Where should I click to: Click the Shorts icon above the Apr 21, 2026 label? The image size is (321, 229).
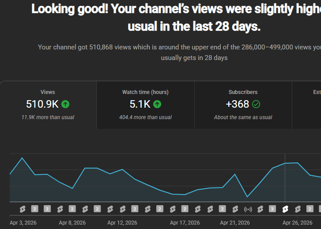[235, 209]
